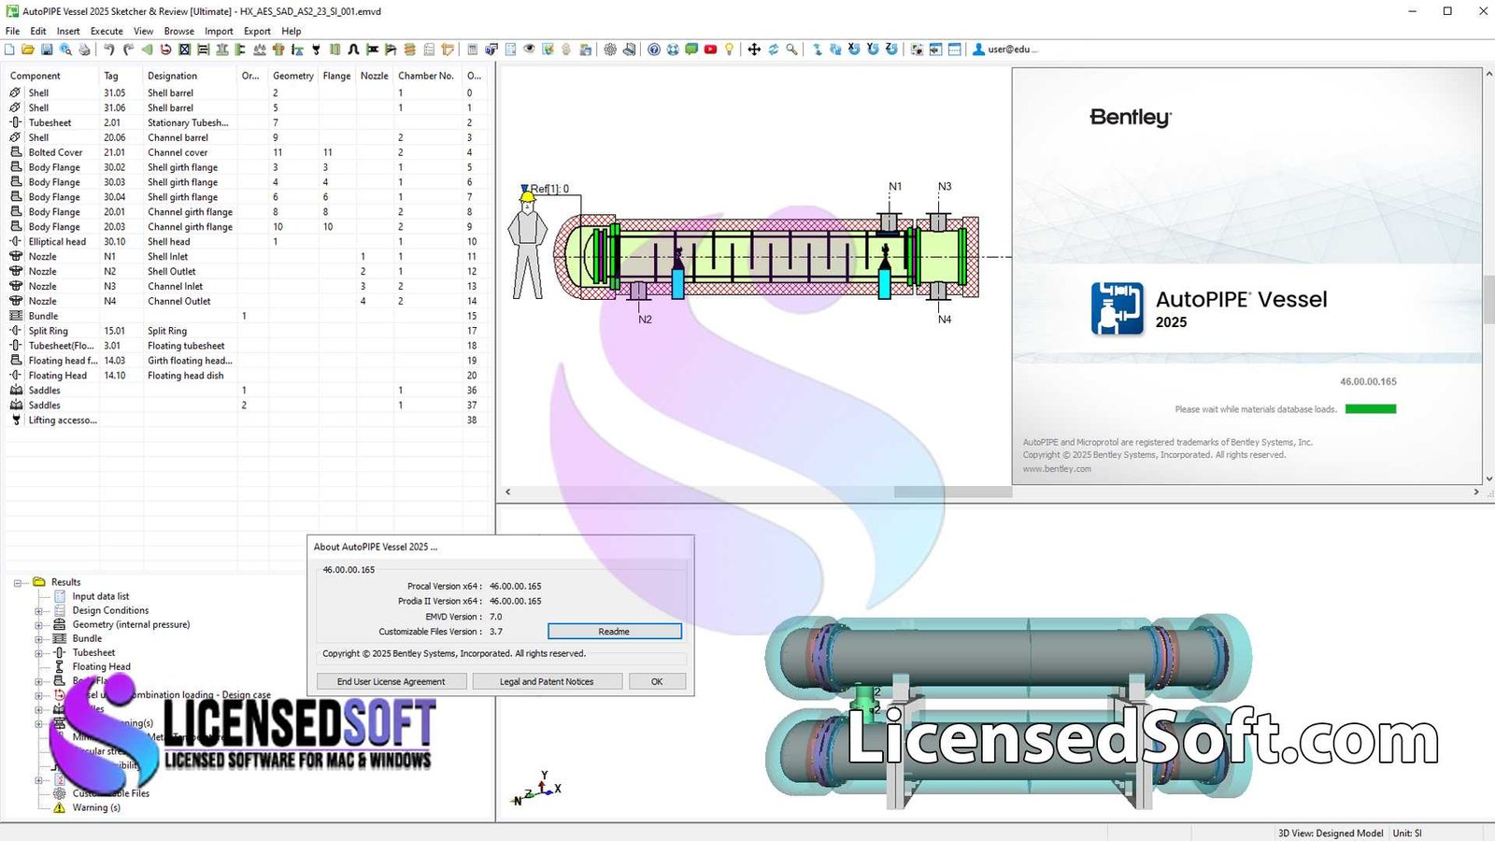Expand the Design Conditions tree node
The image size is (1495, 841).
pyautogui.click(x=39, y=611)
